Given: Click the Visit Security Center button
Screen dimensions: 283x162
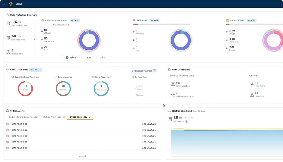Looking at the screenshot, I should click(x=143, y=71).
